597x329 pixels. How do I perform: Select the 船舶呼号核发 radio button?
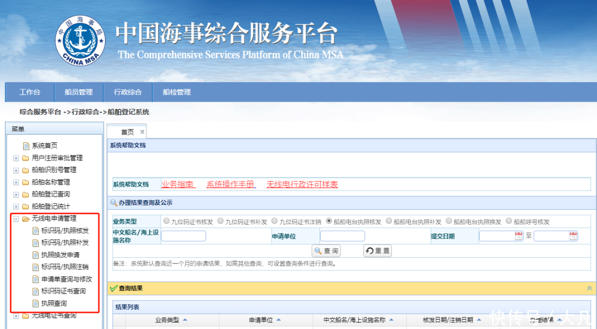coord(509,221)
